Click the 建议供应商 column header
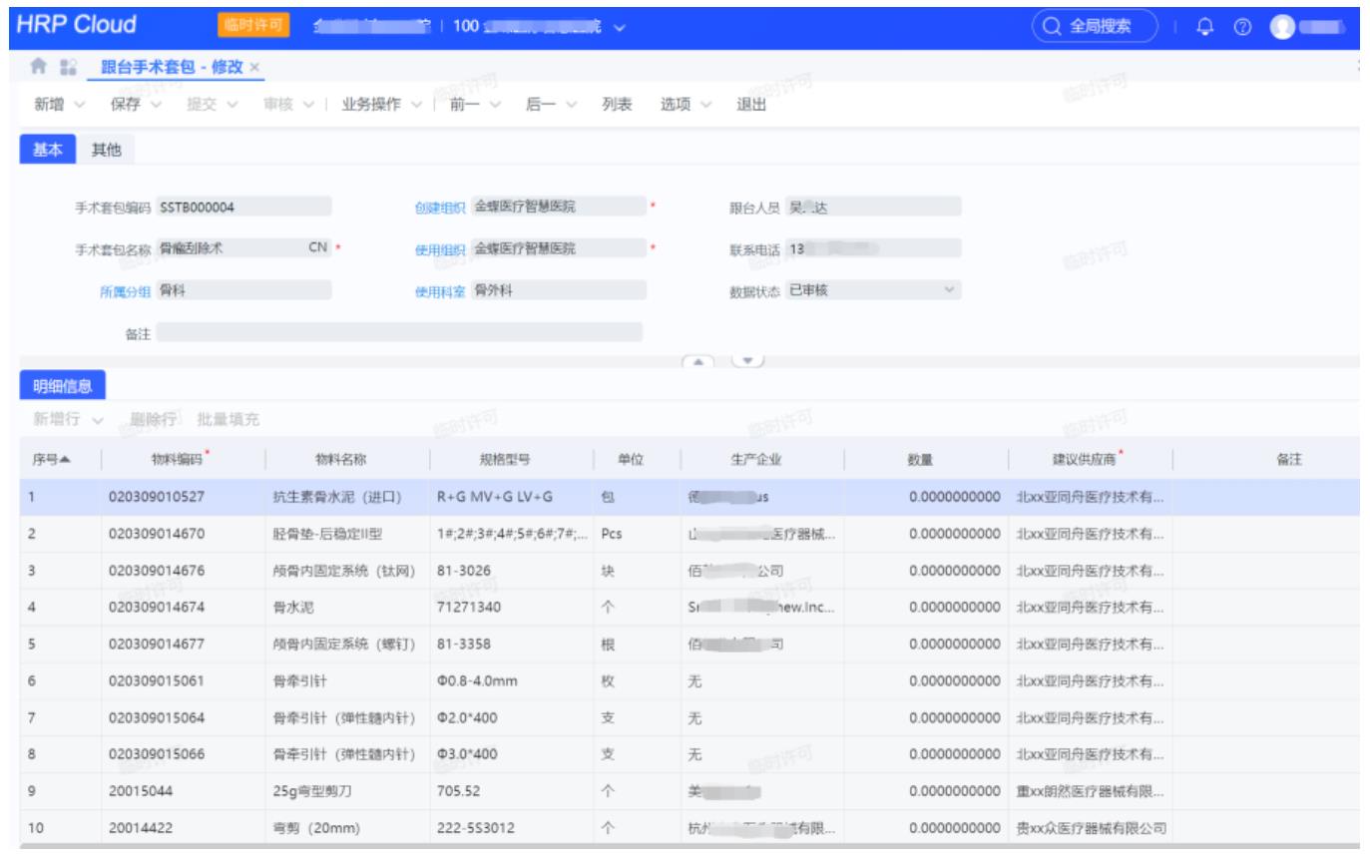The width and height of the screenshot is (1370, 857). 1089,460
